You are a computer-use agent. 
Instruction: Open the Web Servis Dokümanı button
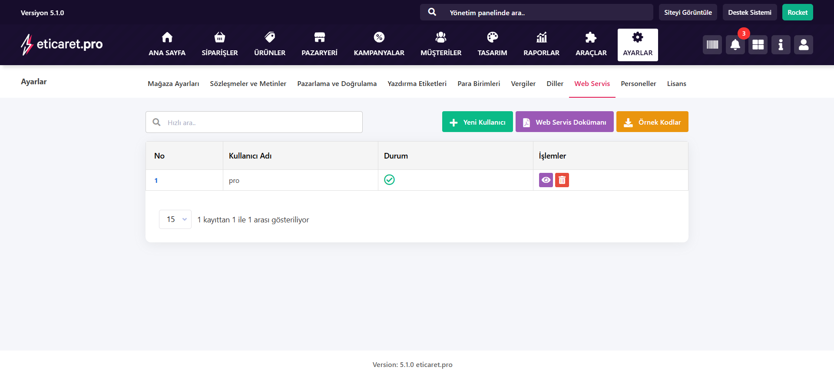[x=564, y=122]
